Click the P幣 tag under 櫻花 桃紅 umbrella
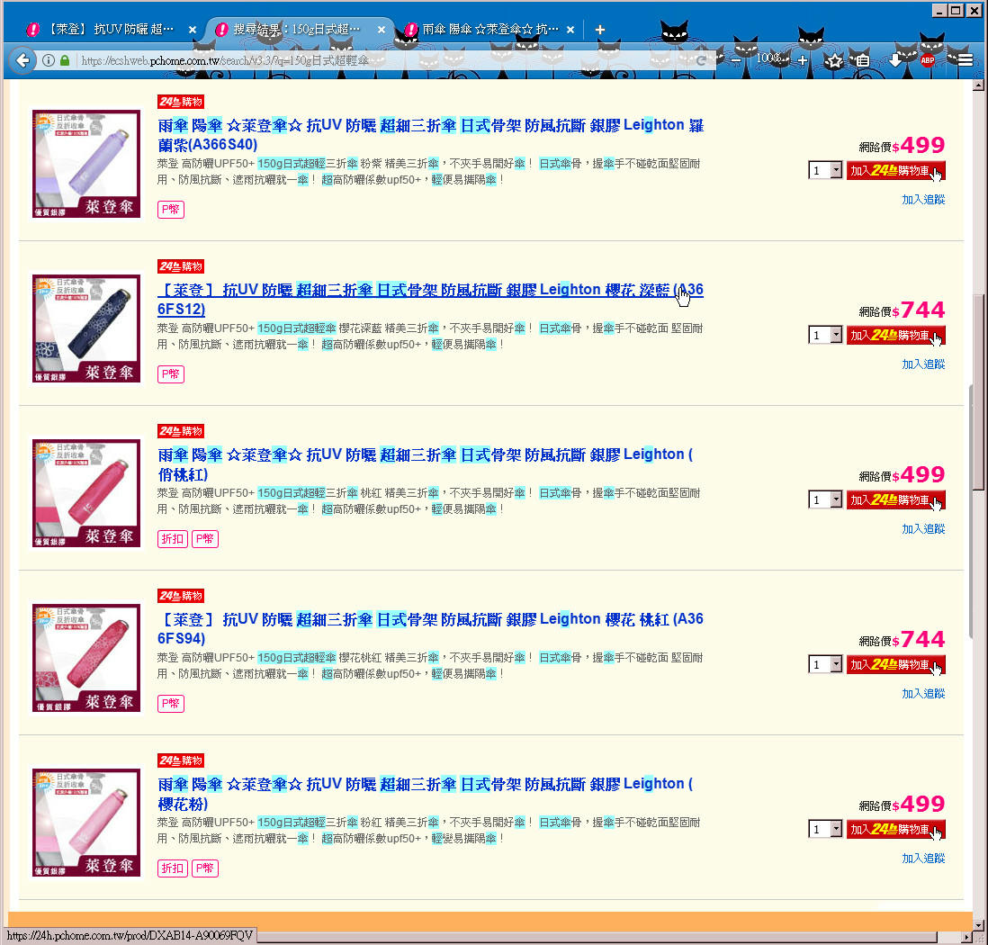Image resolution: width=988 pixels, height=945 pixels. tap(171, 704)
